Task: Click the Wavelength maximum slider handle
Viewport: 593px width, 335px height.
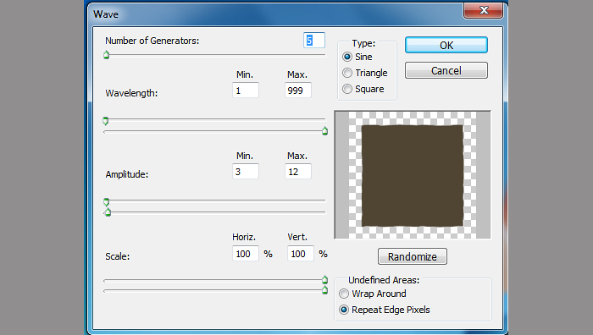Action: (x=324, y=131)
